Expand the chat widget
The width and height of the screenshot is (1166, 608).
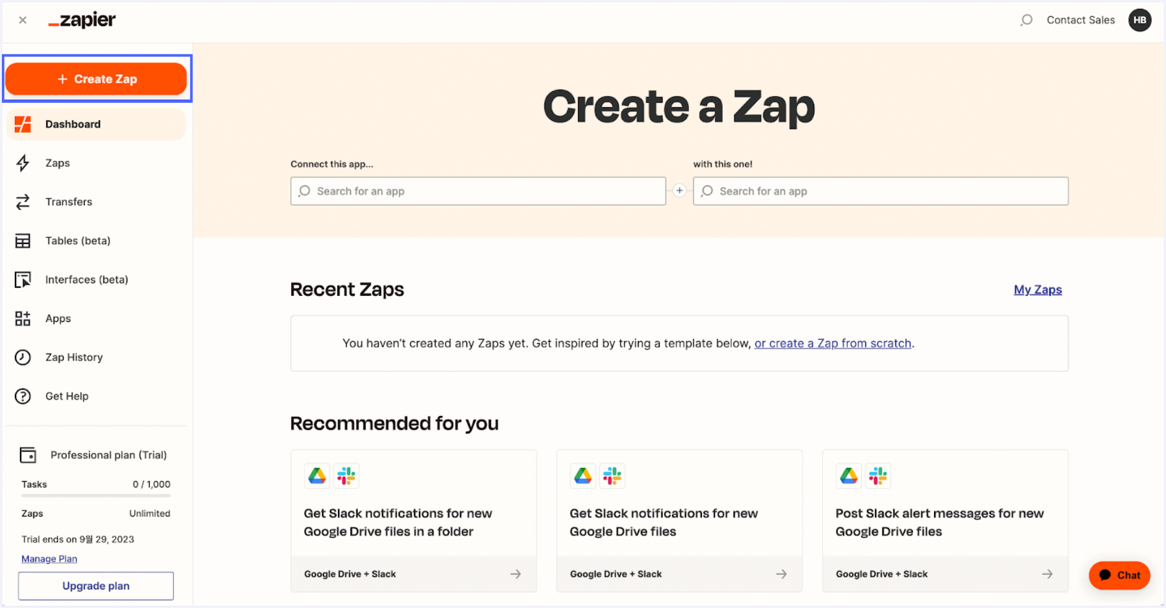(1119, 575)
